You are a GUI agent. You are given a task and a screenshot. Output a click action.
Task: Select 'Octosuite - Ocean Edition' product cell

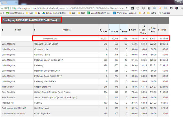click(66, 44)
